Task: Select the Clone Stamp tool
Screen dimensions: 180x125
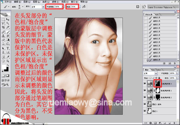Action: [3, 36]
